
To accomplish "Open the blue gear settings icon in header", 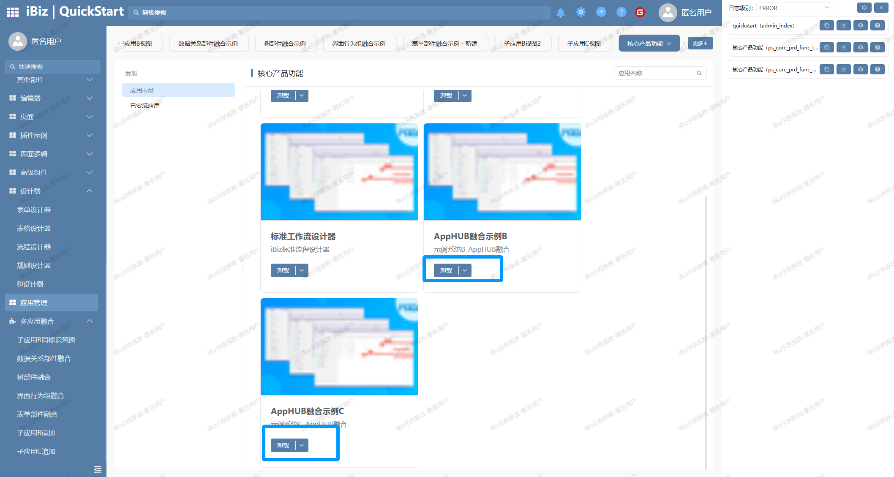I will [581, 12].
